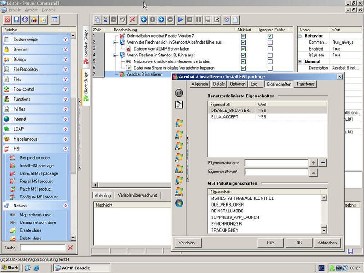Select the Windows 2003 OS icon in dialog
This screenshot has width=364, height=273.
179,192
